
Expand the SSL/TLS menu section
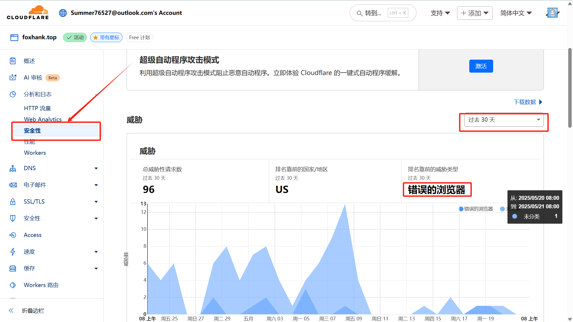click(x=96, y=202)
